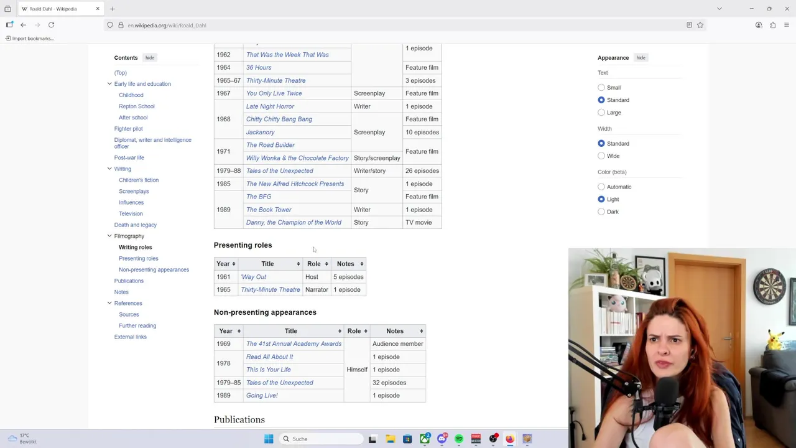
Task: Select Large text size
Action: pyautogui.click(x=601, y=113)
